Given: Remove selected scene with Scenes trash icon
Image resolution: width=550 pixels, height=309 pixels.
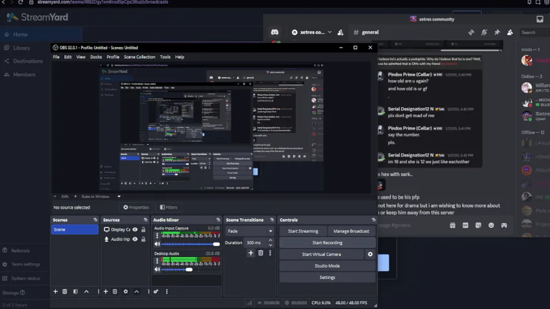Looking at the screenshot, I should click(65, 291).
